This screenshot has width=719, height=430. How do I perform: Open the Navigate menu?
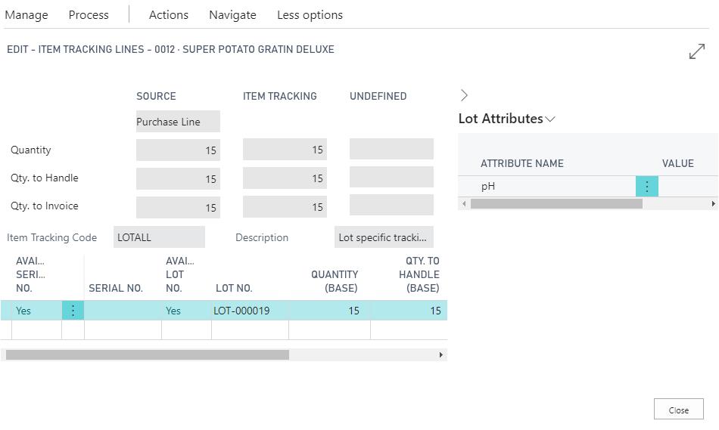point(232,15)
